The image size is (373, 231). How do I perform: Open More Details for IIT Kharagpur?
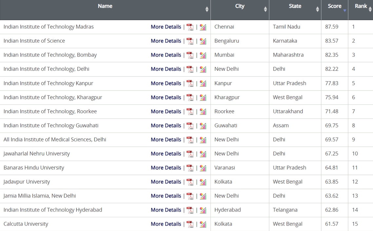coord(166,97)
